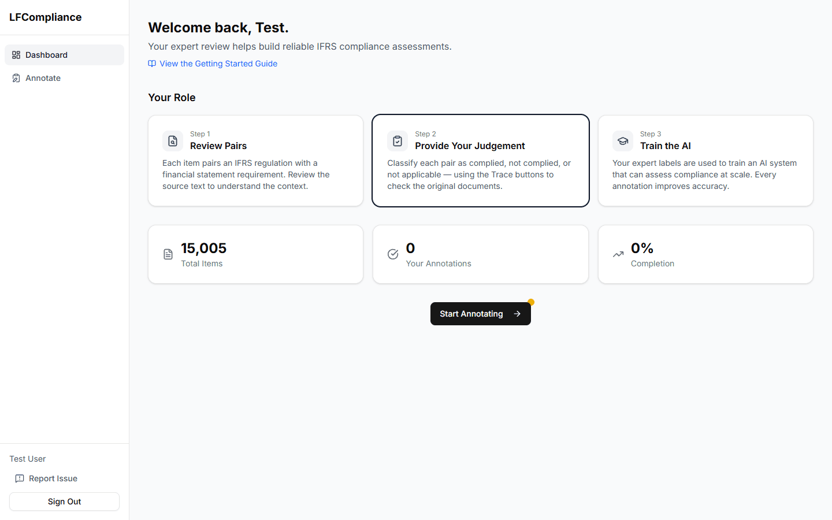Open the Getting Started Guide link

click(x=218, y=64)
